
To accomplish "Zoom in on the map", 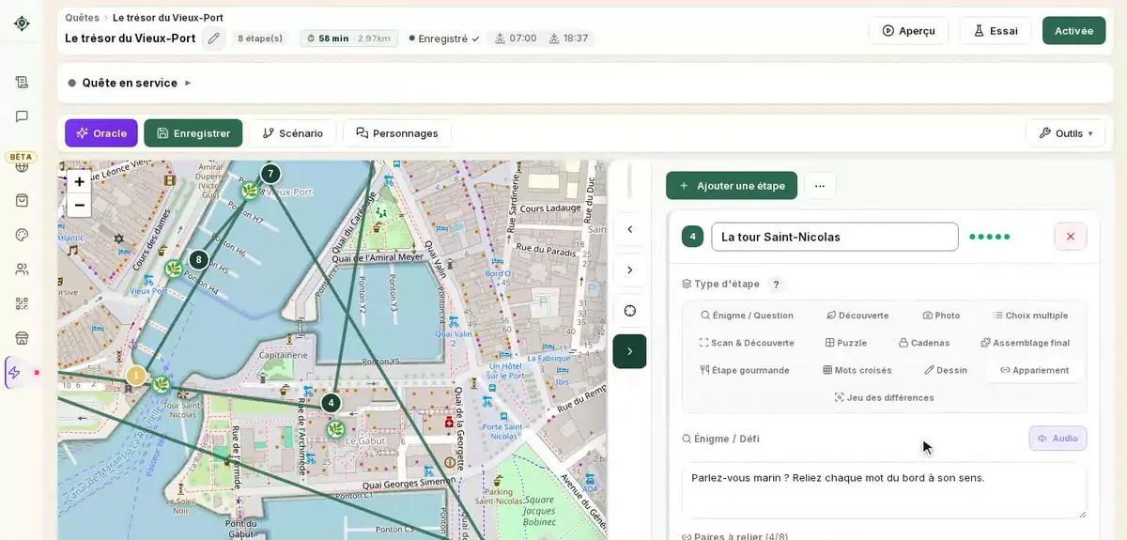I will (x=79, y=182).
